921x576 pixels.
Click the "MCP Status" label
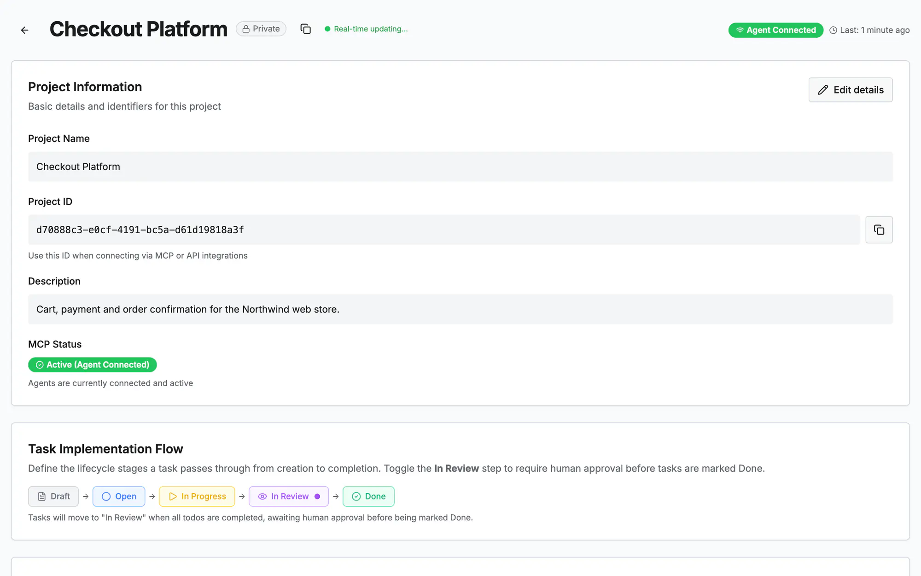pyautogui.click(x=55, y=345)
